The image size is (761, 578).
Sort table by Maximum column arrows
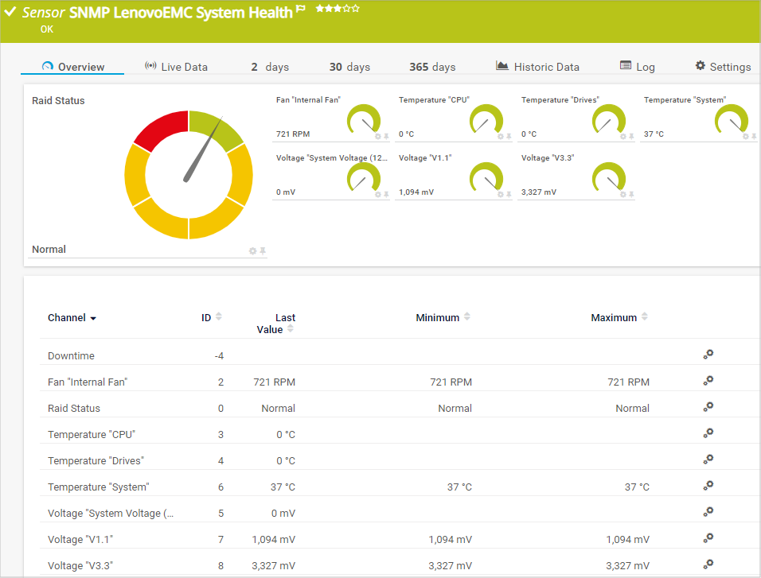coord(645,317)
